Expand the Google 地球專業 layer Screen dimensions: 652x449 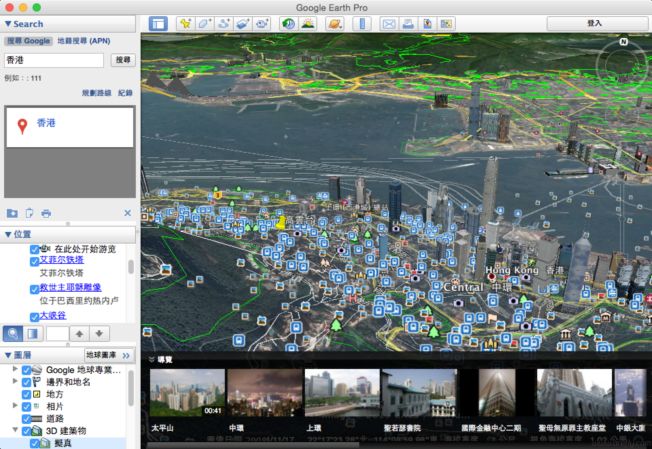(15, 369)
